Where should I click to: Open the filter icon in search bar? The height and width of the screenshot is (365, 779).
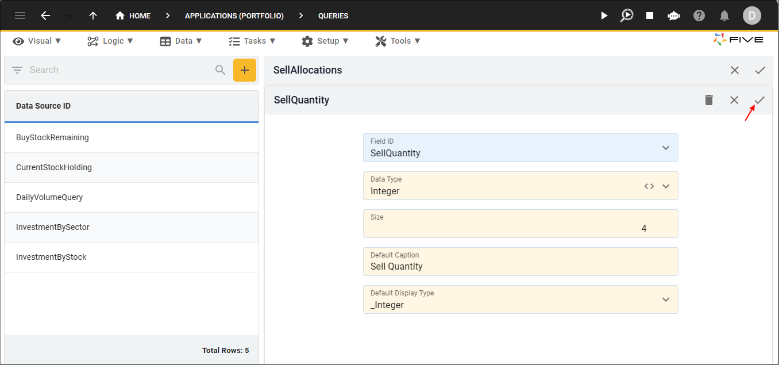click(17, 70)
